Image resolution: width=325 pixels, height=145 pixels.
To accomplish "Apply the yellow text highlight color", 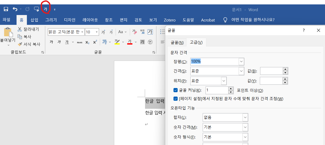I will pyautogui.click(x=117, y=42).
